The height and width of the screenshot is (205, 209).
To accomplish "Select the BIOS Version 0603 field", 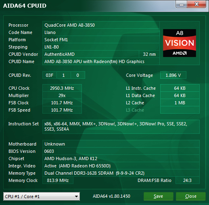I will [121, 151].
